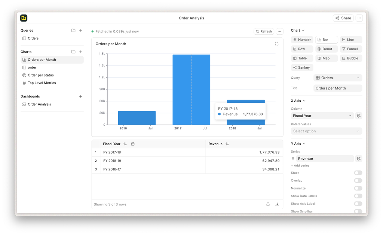Click the fullscreen expand icon on chart
The image size is (383, 235).
277,44
